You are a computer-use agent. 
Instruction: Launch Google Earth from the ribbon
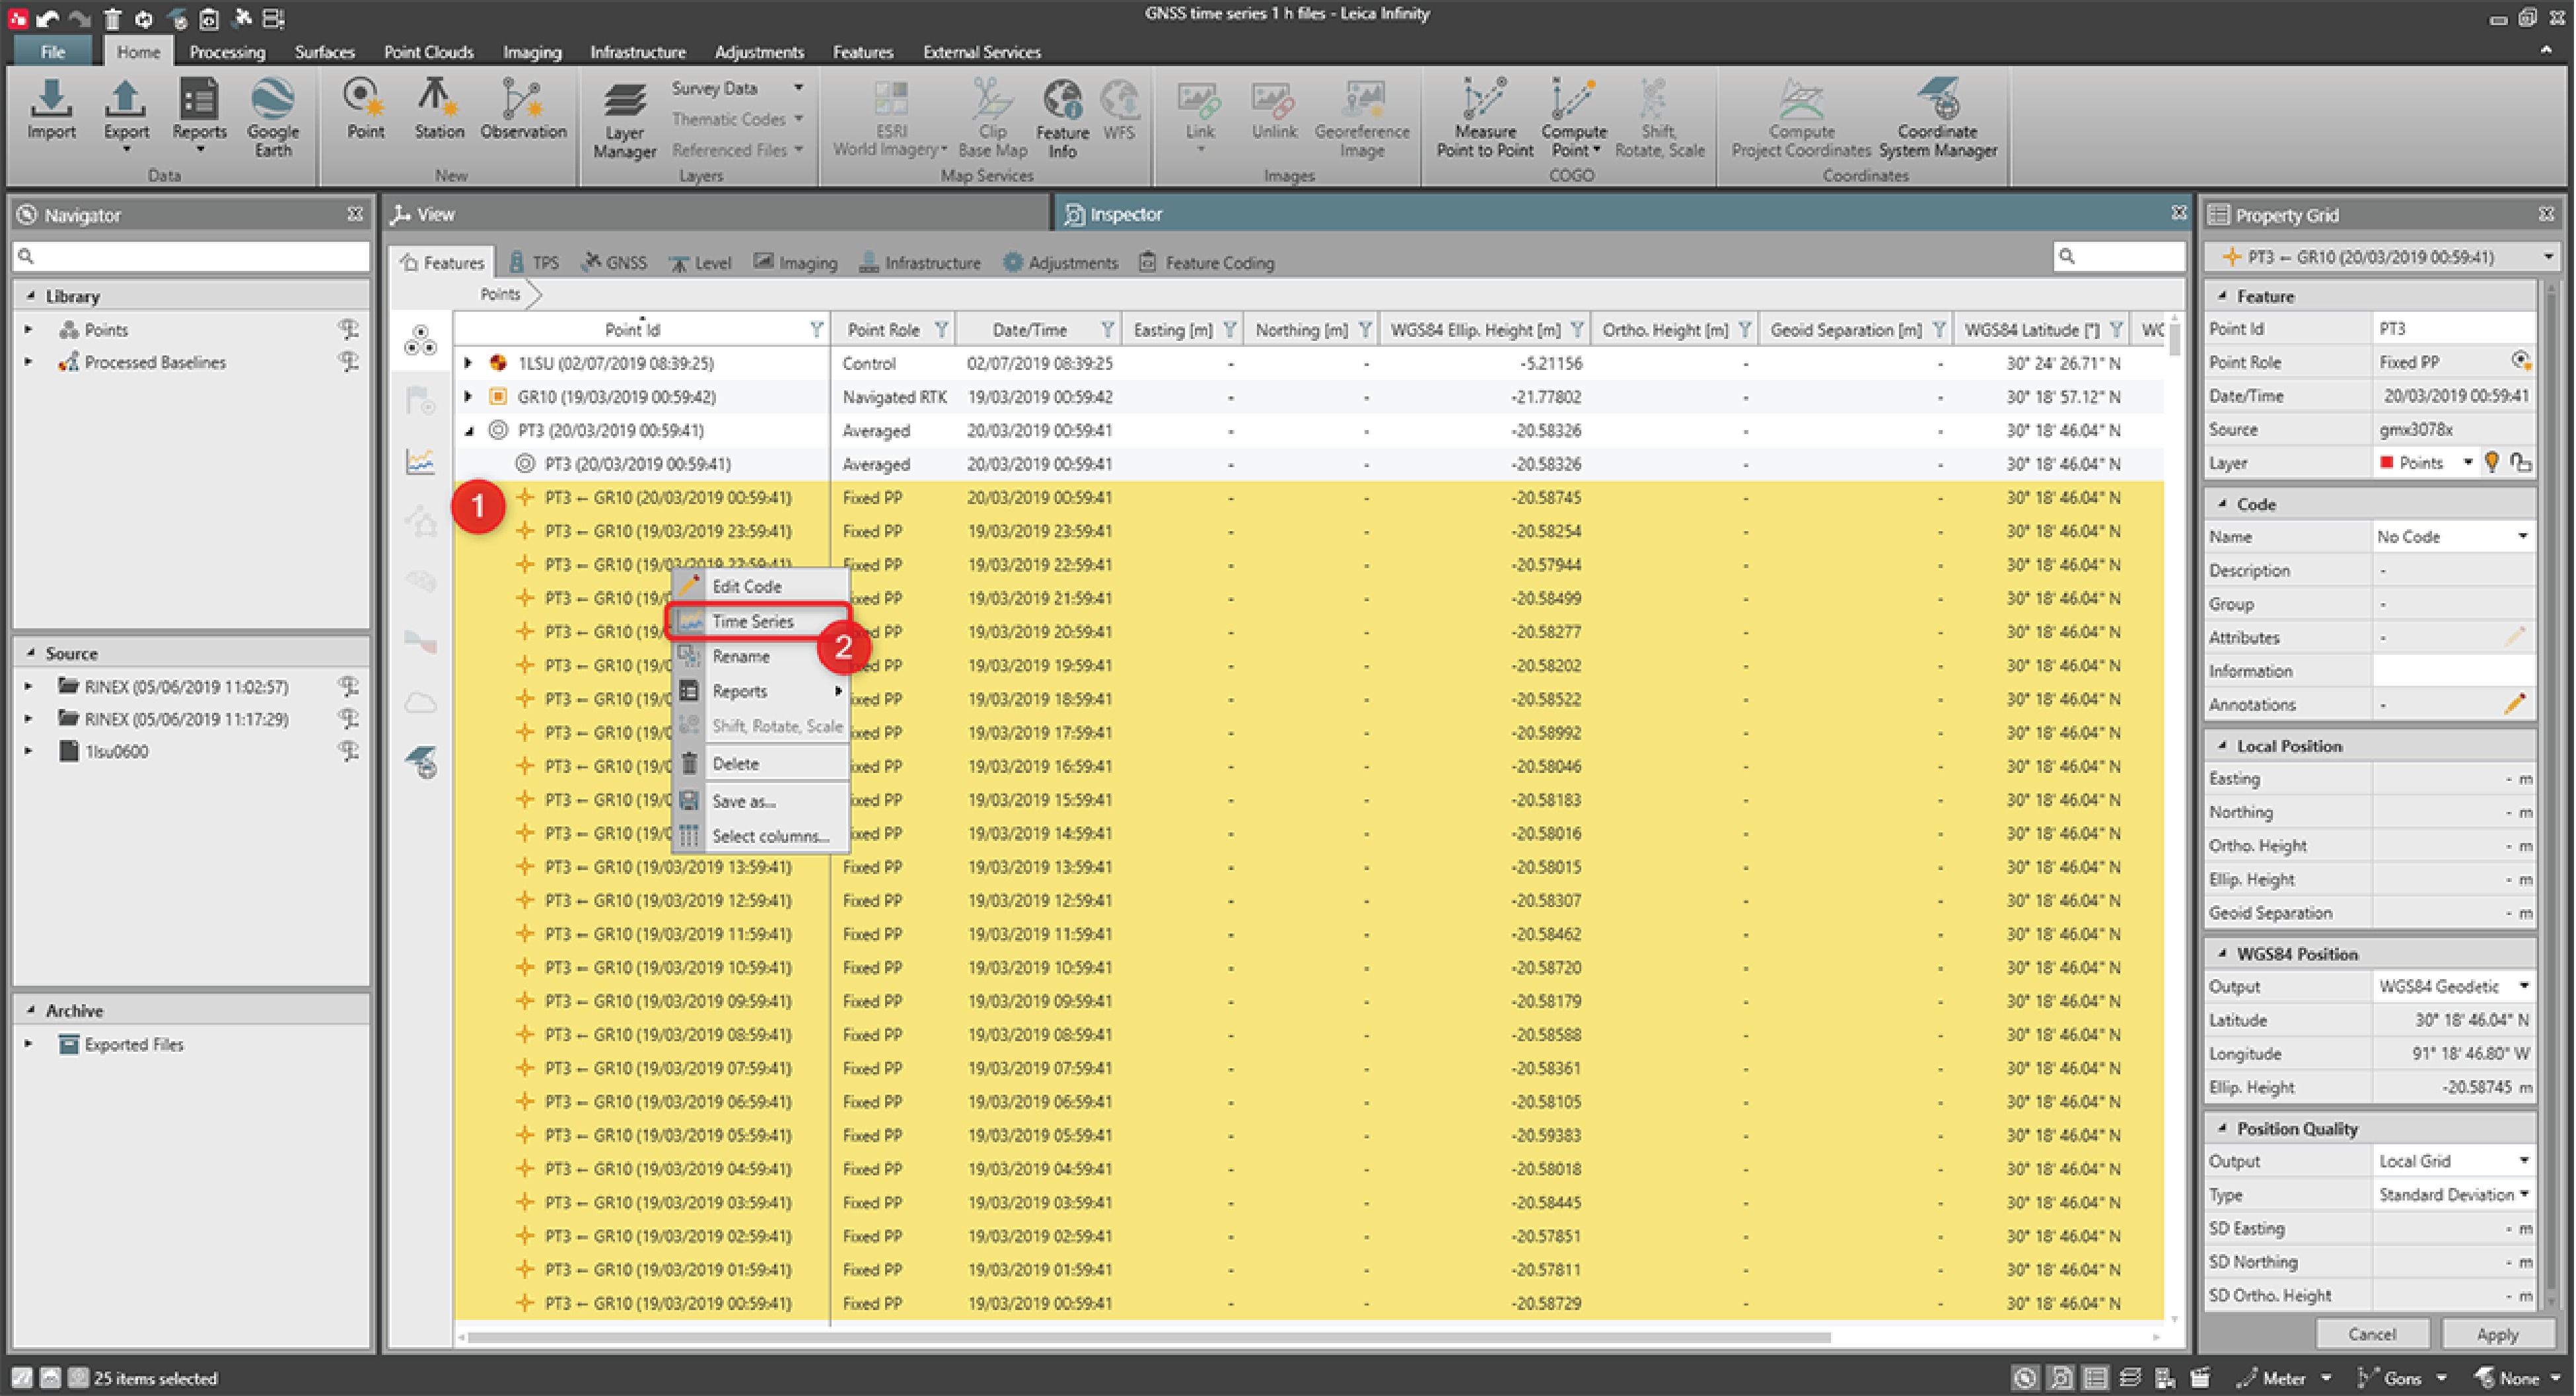(272, 117)
